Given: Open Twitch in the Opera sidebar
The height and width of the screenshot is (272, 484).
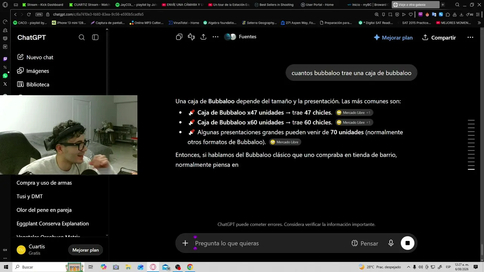Looking at the screenshot, I should click(x=5, y=59).
